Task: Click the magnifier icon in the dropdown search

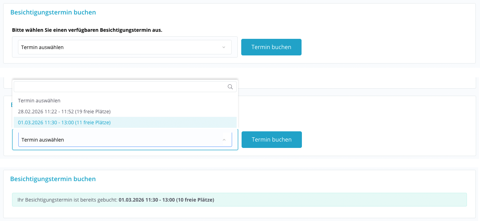Action: pos(230,87)
